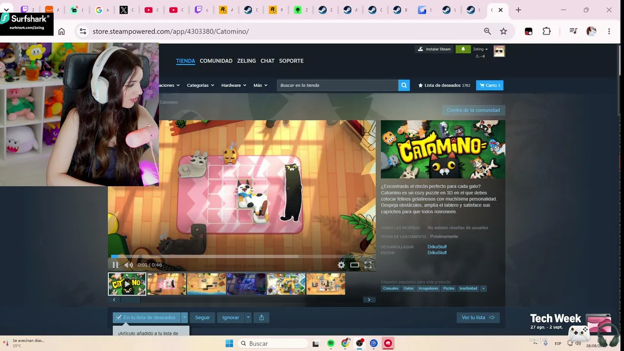Open a new browser tab with plus

pos(518,10)
